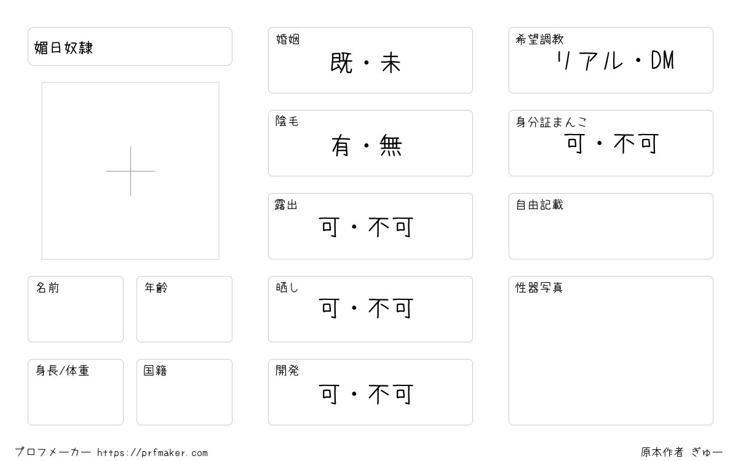Click the large photo box at bottom right
The width and height of the screenshot is (738, 461).
tap(611, 350)
